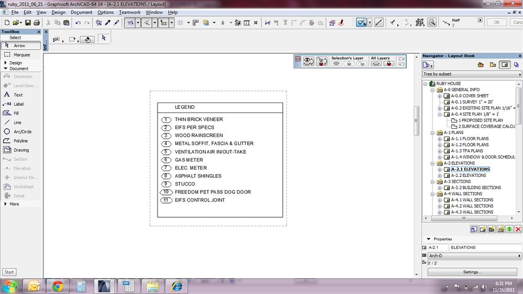Select the Fill tool in the ToolBox
The image size is (523, 294).
(21, 114)
